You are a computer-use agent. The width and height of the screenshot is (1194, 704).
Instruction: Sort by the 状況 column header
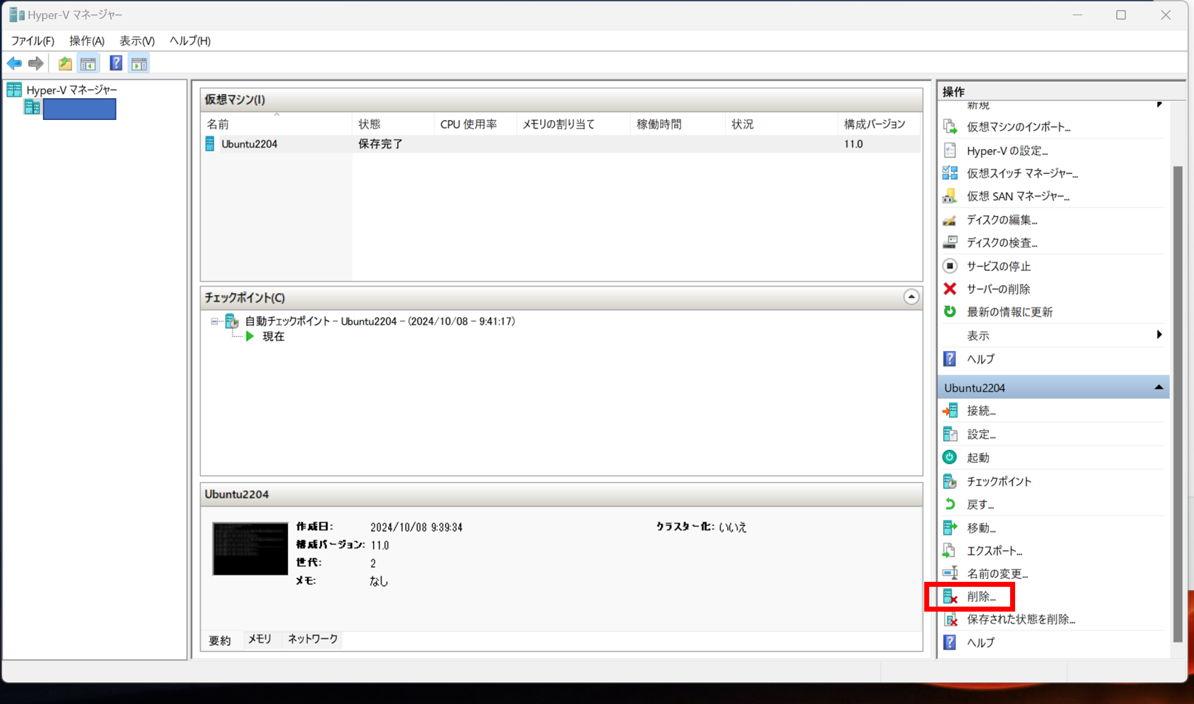click(x=782, y=124)
